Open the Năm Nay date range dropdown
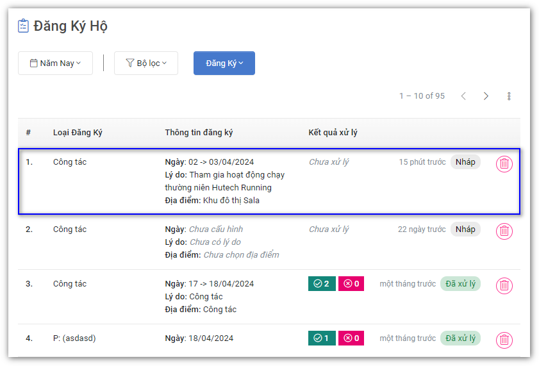Screen dimensions: 539x366 coord(55,63)
